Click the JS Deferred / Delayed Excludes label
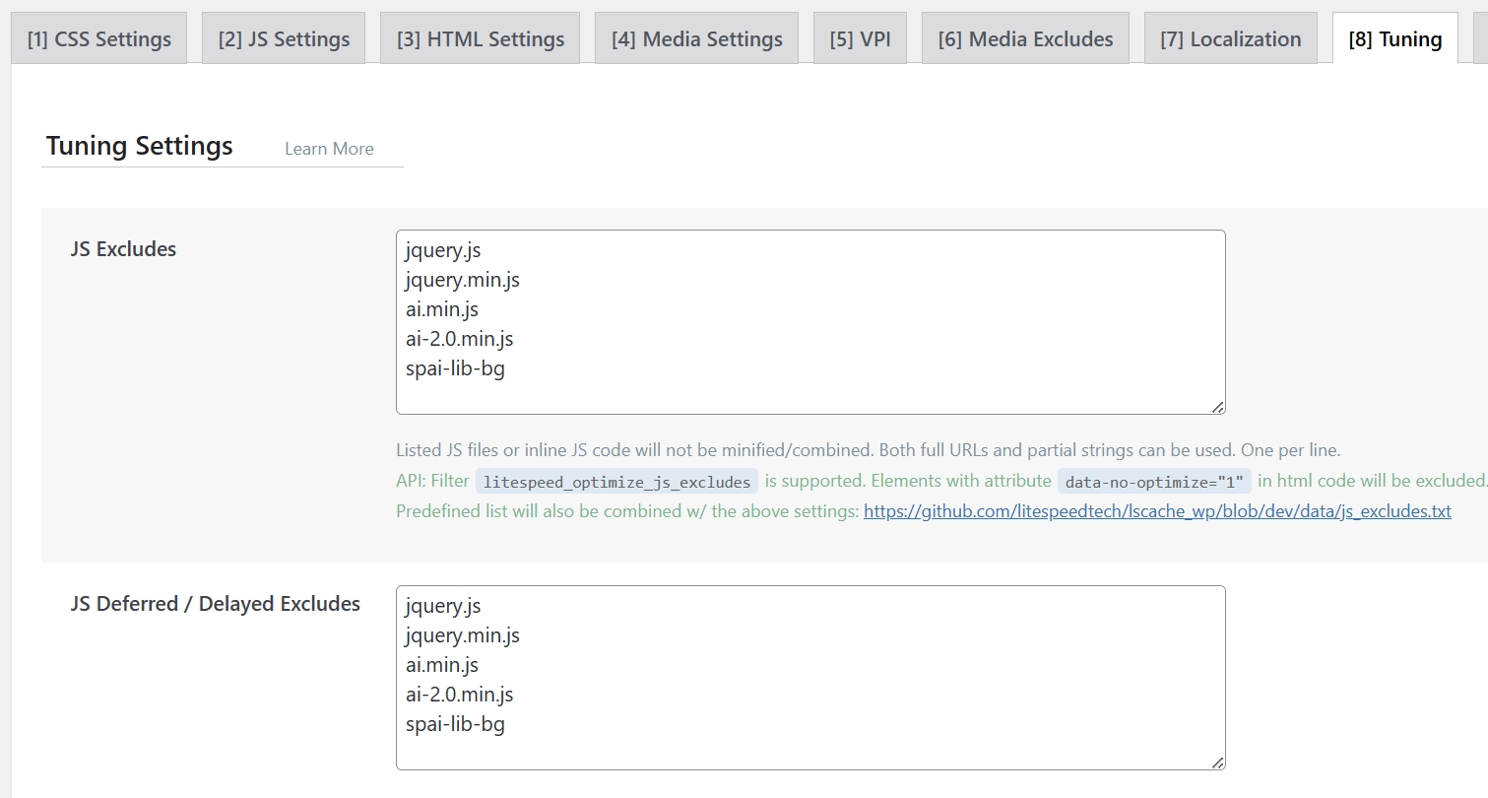Viewport: 1488px width, 798px height. tap(216, 604)
